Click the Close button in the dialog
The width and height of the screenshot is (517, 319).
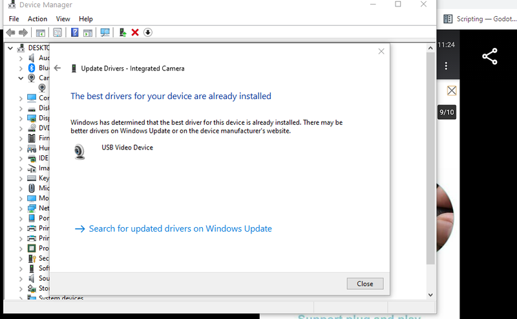click(x=365, y=283)
